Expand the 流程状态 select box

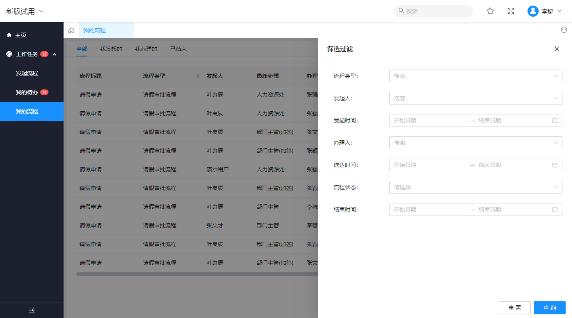pos(475,187)
